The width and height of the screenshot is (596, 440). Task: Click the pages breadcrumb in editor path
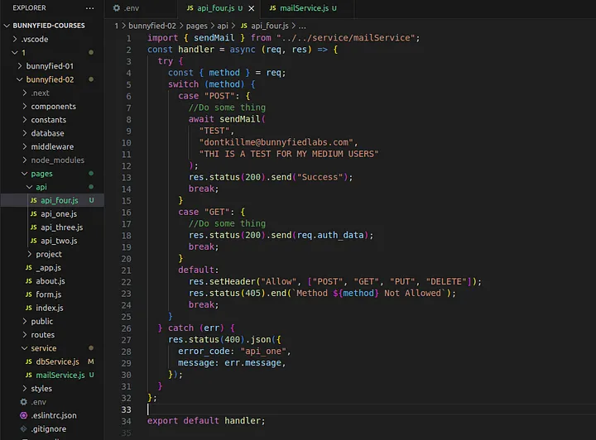tap(196, 26)
